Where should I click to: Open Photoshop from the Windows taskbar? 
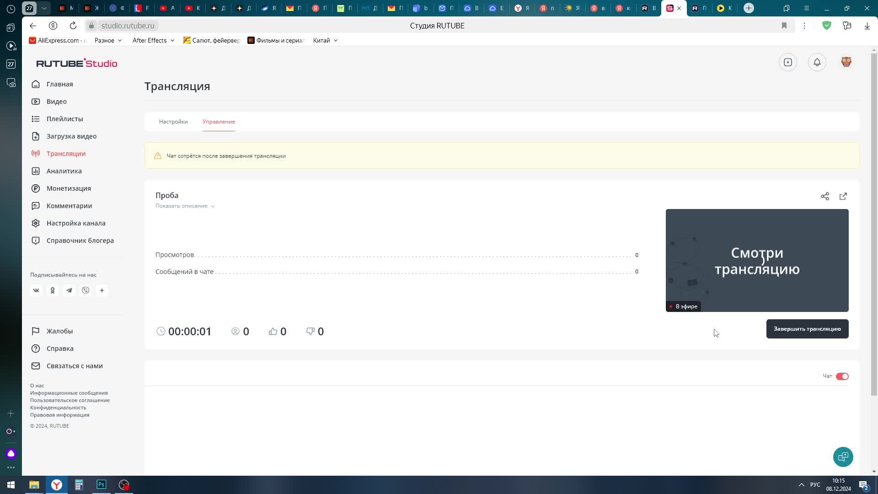[x=102, y=484]
